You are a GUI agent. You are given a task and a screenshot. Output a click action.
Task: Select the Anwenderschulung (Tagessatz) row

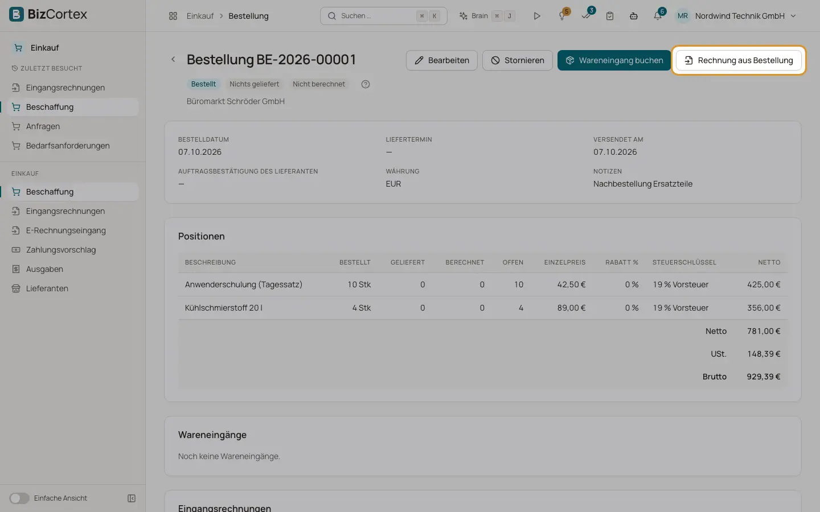pos(483,284)
